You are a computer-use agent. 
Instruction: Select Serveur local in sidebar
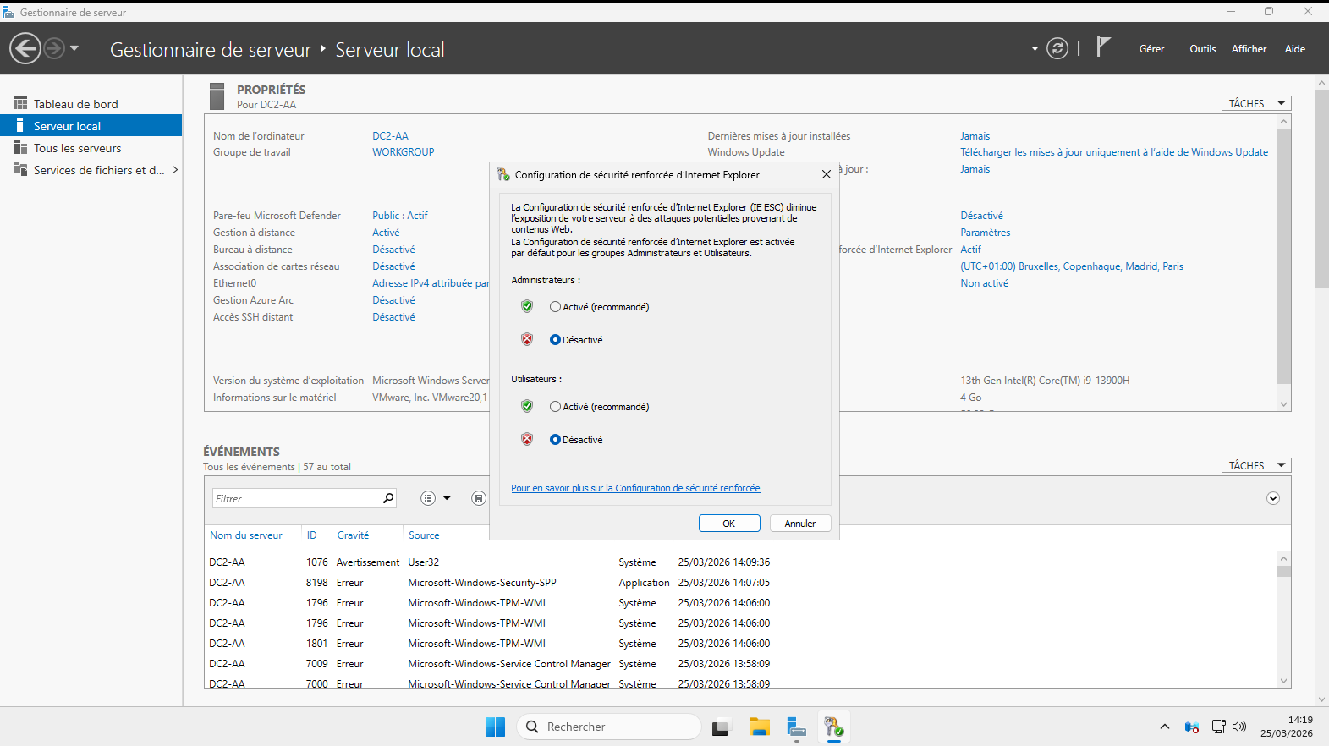[x=91, y=126]
